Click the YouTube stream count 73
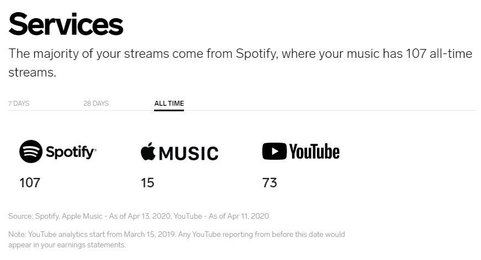Screen dimensions: 481x260 pyautogui.click(x=269, y=183)
